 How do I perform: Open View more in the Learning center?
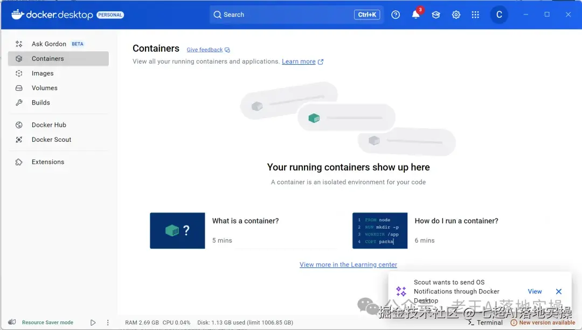tap(348, 264)
